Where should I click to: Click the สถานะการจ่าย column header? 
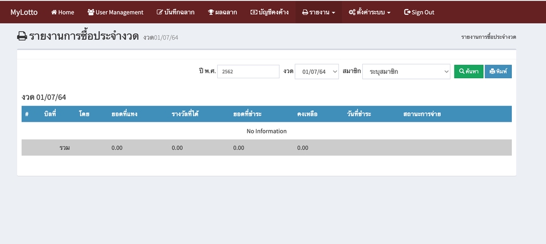point(422,114)
